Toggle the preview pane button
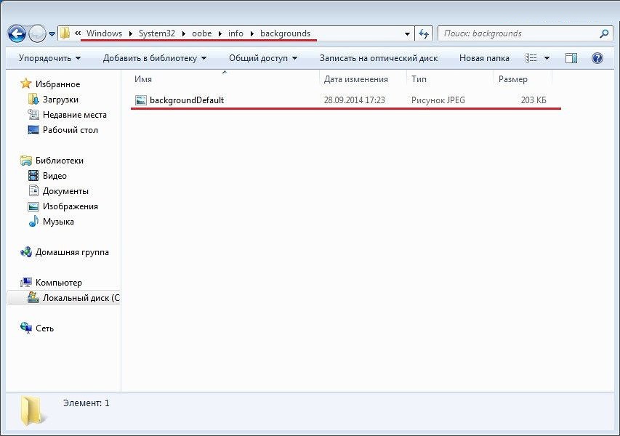The image size is (620, 436). [571, 58]
